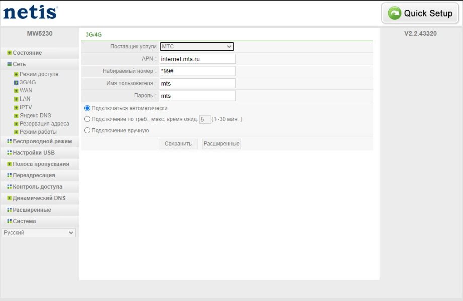Image resolution: width=463 pixels, height=301 pixels.
Task: Expand Настройки USB via its icon
Action: point(10,153)
